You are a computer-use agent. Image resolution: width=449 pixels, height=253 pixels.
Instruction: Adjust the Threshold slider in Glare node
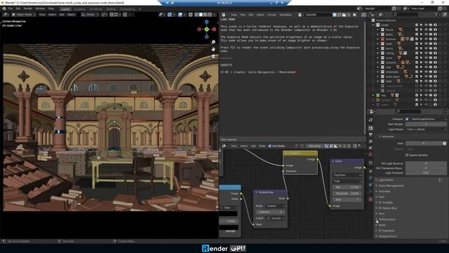click(347, 193)
